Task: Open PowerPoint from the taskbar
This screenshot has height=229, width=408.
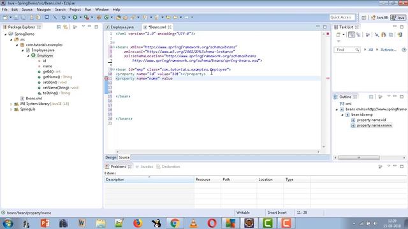Action: 45,223
